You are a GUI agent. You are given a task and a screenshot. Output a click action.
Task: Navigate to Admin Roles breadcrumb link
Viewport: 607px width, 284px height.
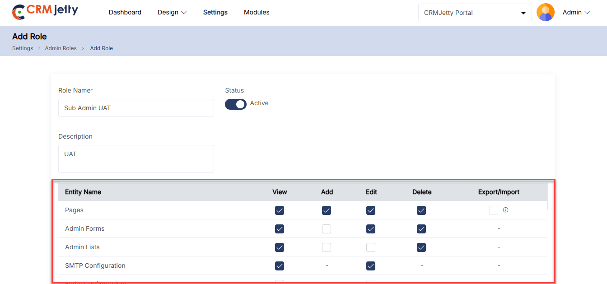pos(61,48)
